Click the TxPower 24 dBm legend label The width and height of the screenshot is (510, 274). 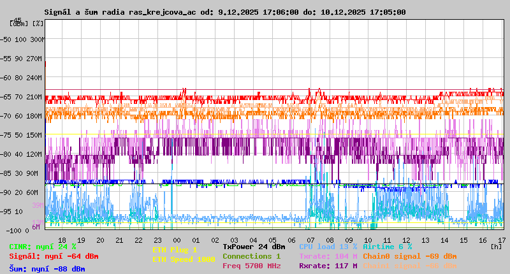click(254, 246)
